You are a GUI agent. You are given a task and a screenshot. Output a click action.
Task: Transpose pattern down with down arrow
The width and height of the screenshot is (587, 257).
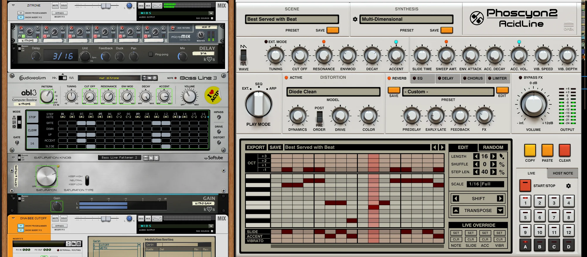point(500,211)
